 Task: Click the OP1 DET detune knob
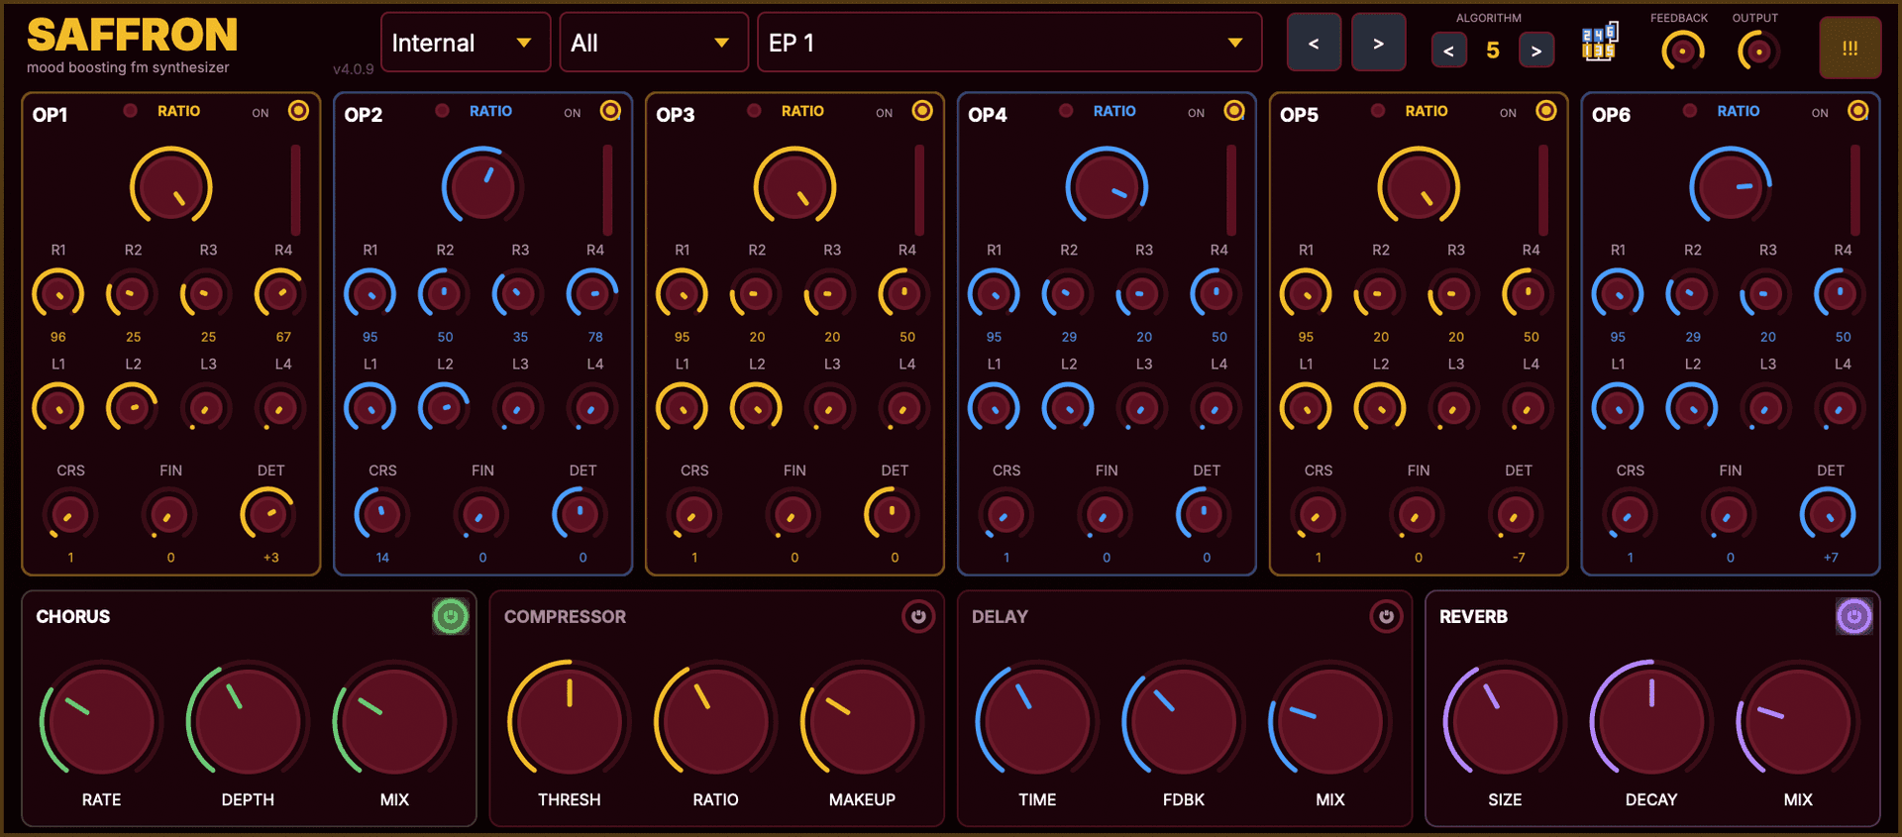(270, 514)
